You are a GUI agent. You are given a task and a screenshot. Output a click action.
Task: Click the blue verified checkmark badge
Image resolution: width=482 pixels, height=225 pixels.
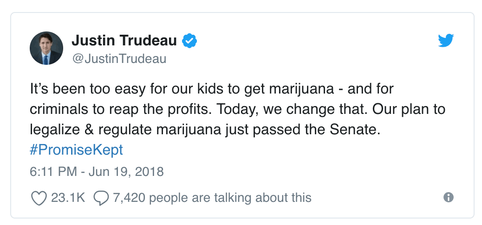click(x=189, y=41)
